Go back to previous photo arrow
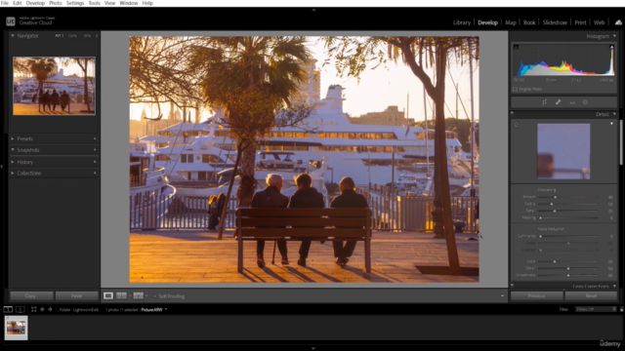This screenshot has height=351, width=625. click(x=42, y=309)
